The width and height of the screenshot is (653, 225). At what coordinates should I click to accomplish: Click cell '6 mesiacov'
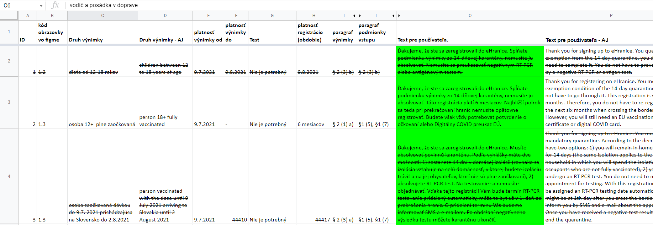point(314,102)
